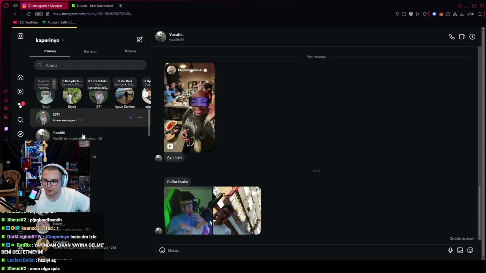Click the browser tab search magnifier
This screenshot has width=486, height=273.
pyautogui.click(x=459, y=6)
